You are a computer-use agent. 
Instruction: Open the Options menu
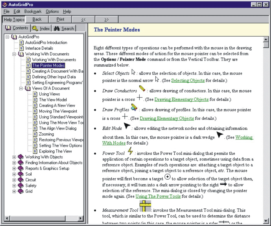click(x=52, y=12)
